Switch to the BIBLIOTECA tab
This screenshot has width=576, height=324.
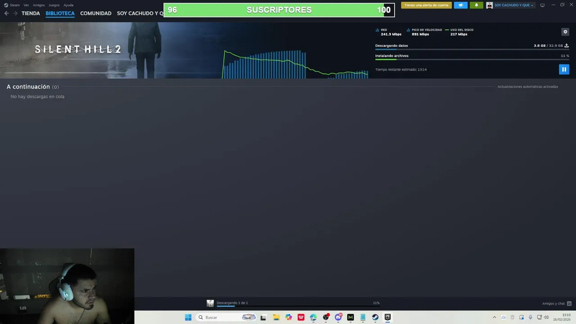tap(60, 13)
